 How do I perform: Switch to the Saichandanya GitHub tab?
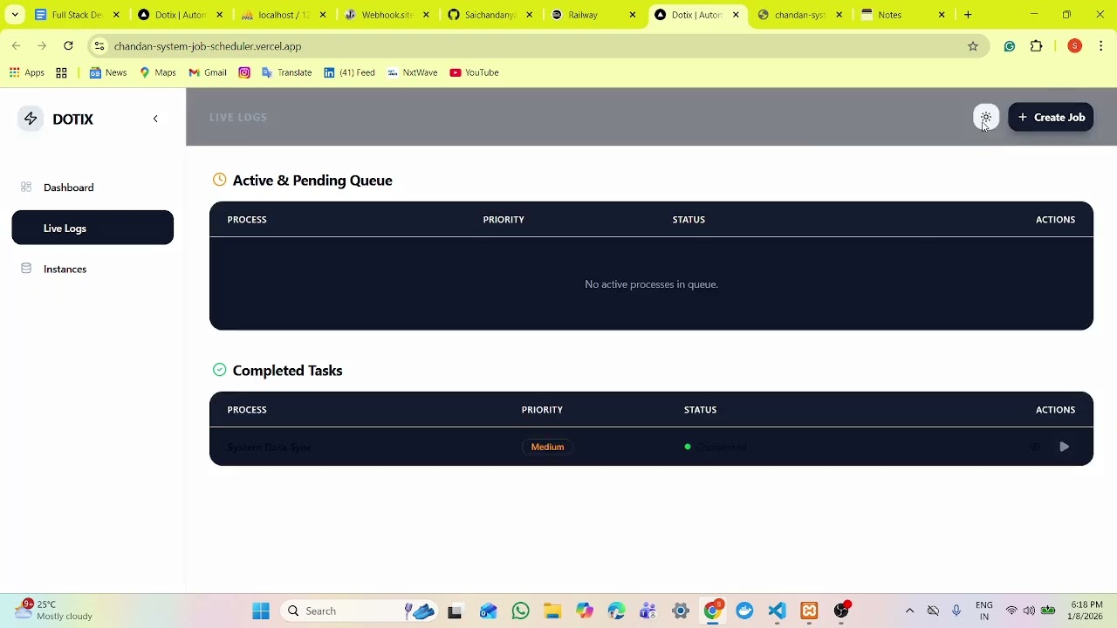point(490,15)
